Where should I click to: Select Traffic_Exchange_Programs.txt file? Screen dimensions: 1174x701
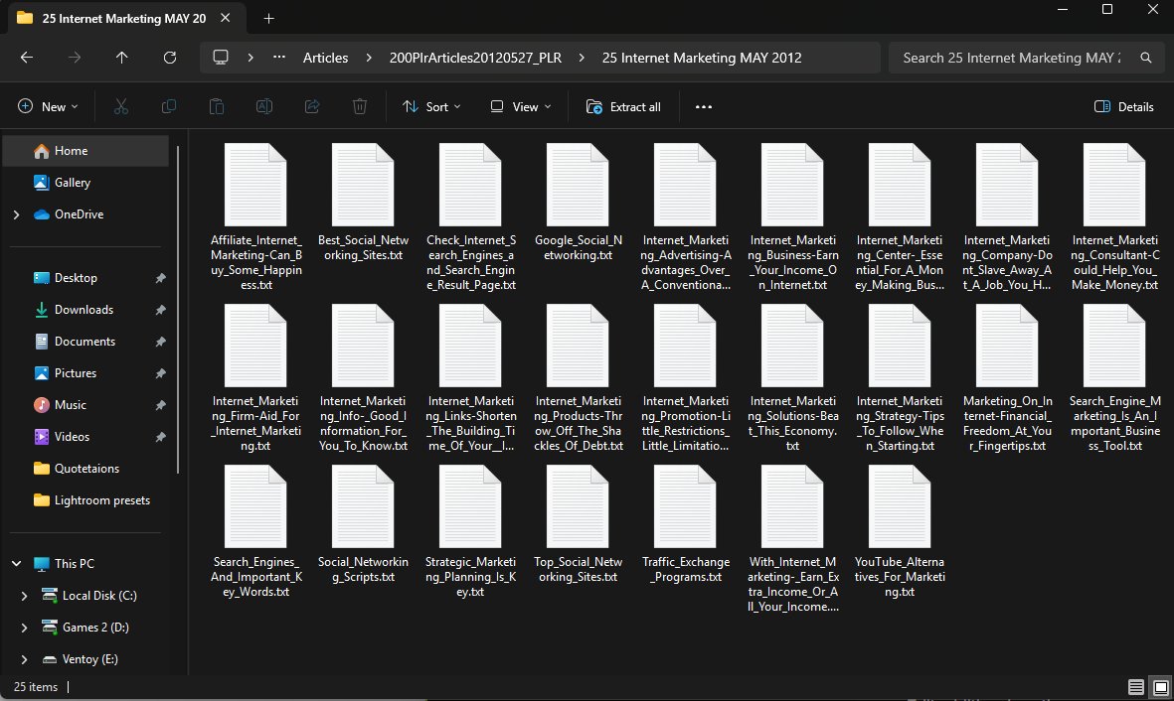(x=686, y=525)
